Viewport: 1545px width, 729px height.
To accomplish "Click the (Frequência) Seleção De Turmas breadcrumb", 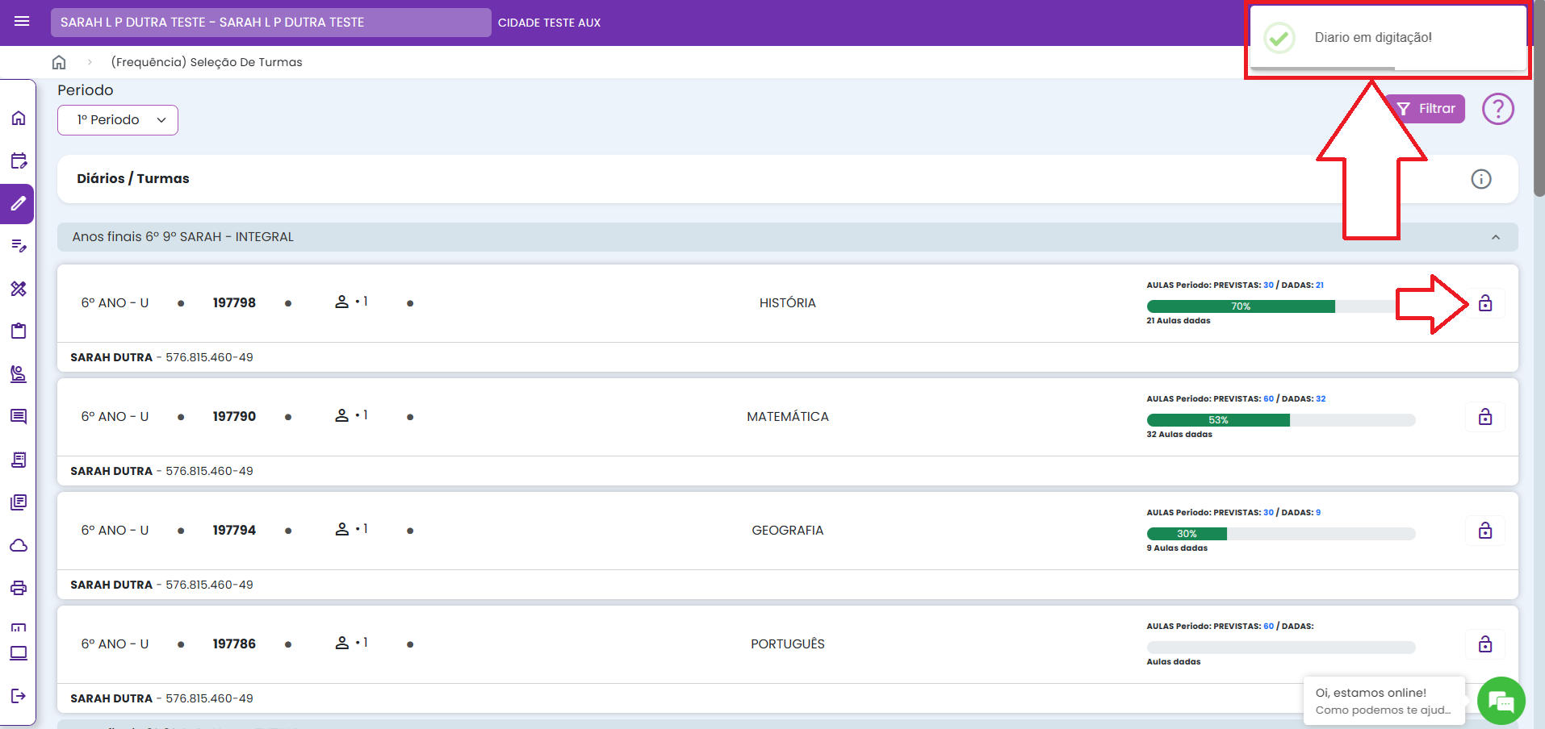I will pos(207,62).
